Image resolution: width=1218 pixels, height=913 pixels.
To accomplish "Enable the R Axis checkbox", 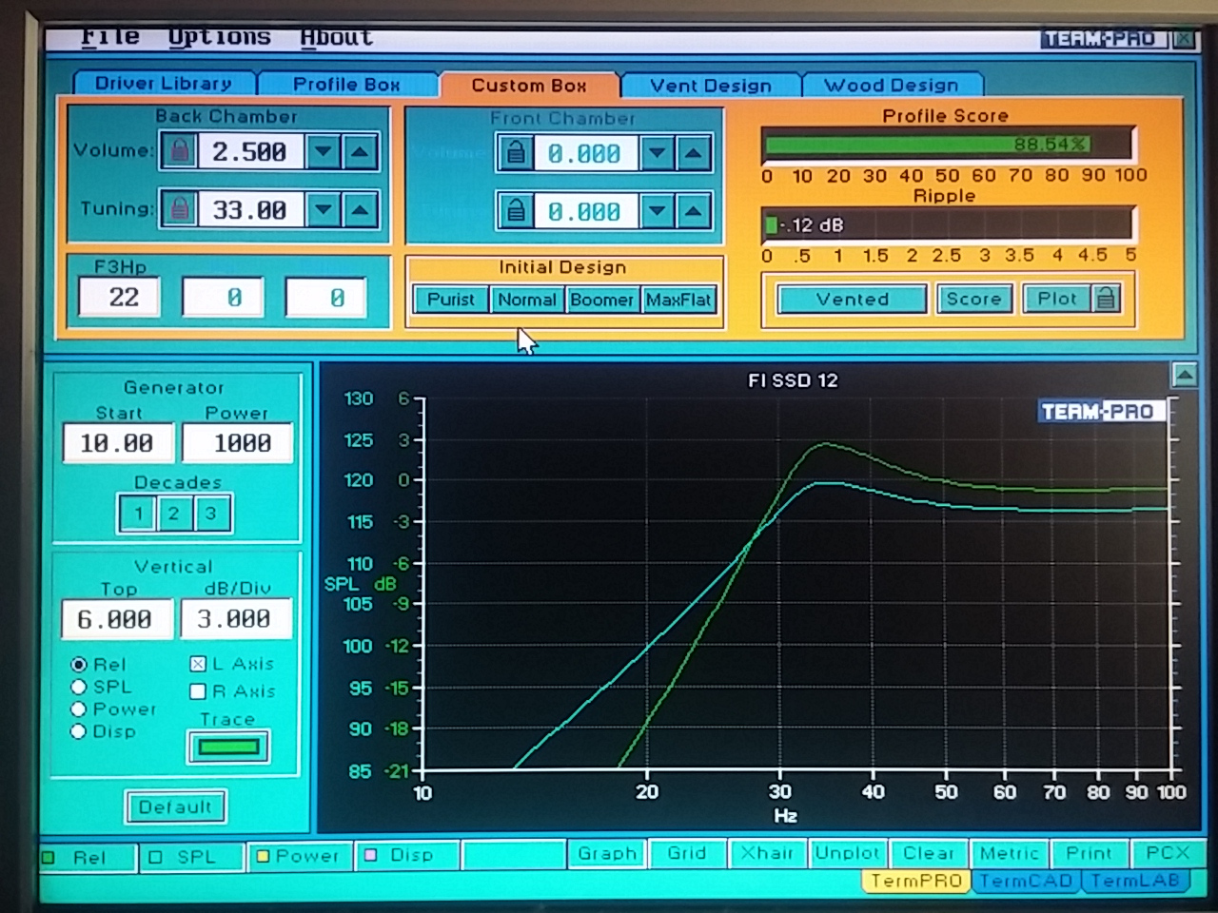I will [x=198, y=691].
